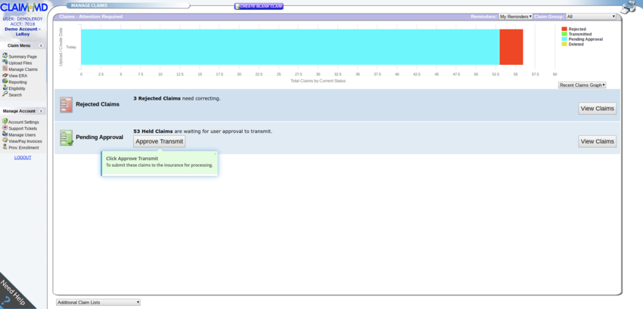Open the My Reminders dropdown
Viewport: 643px width, 309px height.
pos(515,16)
